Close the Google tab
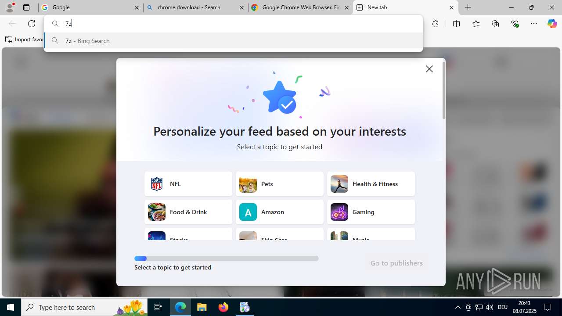The width and height of the screenshot is (562, 316). pyautogui.click(x=137, y=7)
